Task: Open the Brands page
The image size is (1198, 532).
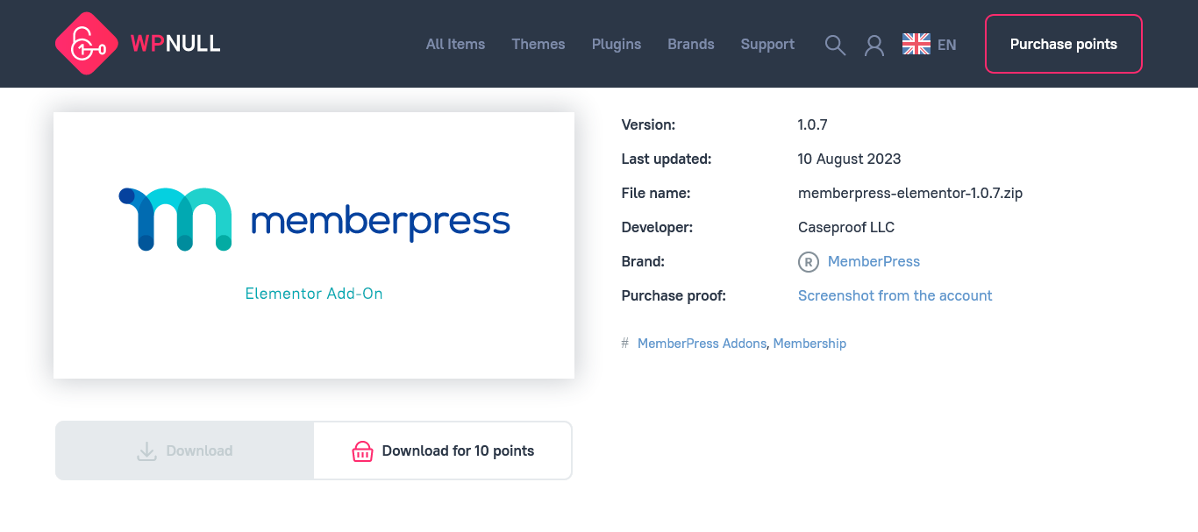Action: [691, 45]
